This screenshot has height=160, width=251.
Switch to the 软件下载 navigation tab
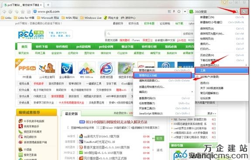pyautogui.click(x=42, y=47)
